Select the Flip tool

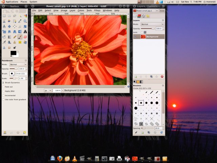click(x=20, y=32)
